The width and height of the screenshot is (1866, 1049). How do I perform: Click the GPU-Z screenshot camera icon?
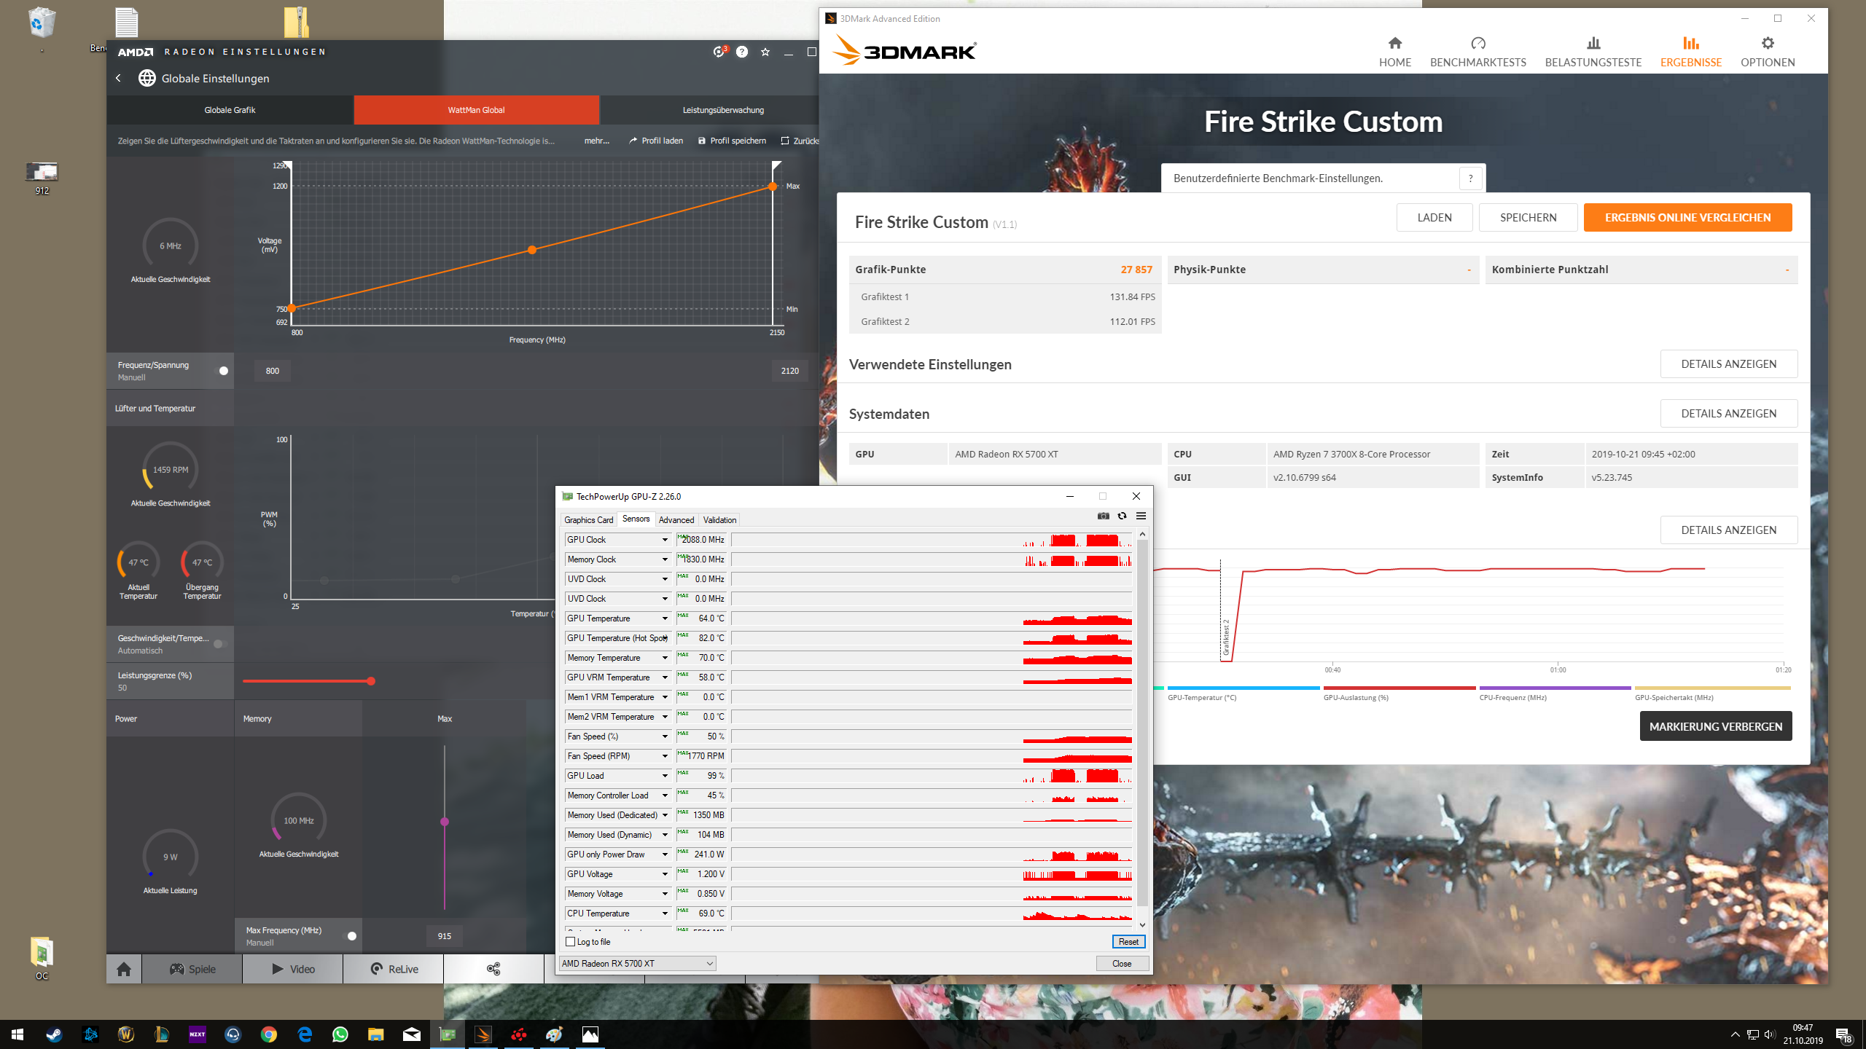[1103, 516]
